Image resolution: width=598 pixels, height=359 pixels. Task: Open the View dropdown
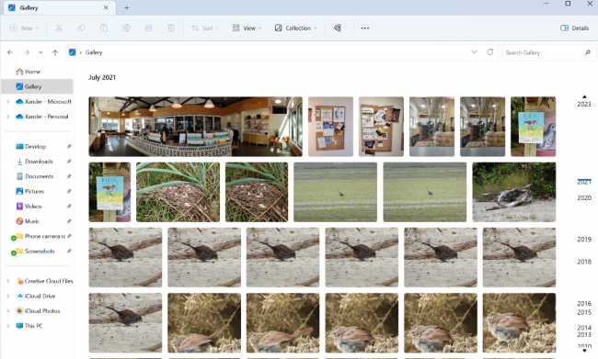point(247,28)
